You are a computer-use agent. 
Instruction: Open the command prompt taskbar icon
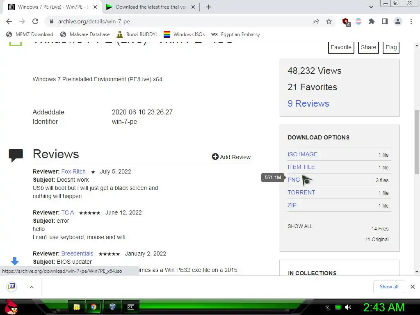130,307
